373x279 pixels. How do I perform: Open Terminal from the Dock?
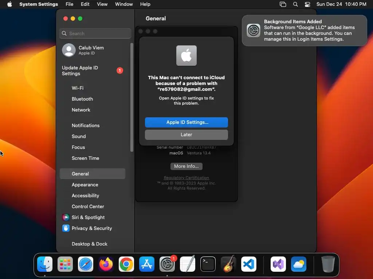(x=208, y=264)
